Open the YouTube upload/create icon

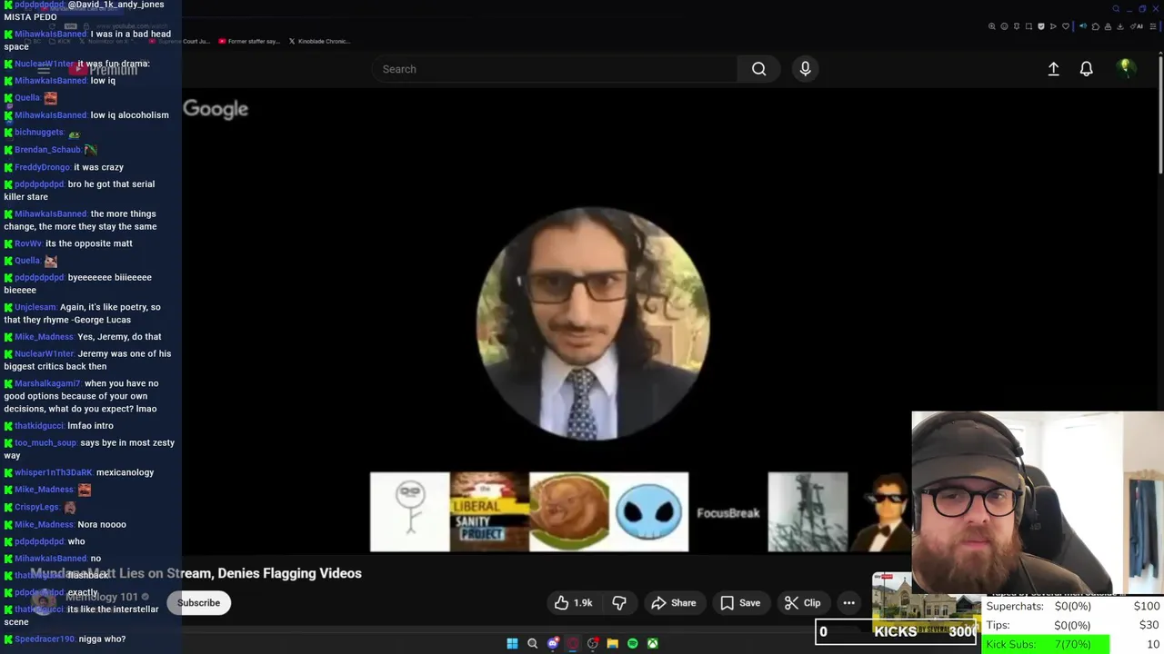pyautogui.click(x=1053, y=69)
